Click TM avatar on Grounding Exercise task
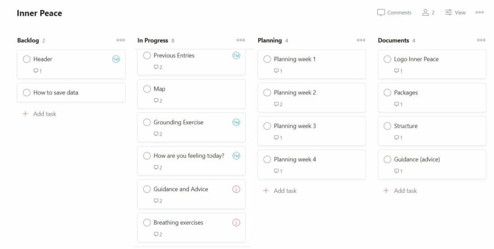Image resolution: width=494 pixels, height=249 pixels. pos(236,123)
